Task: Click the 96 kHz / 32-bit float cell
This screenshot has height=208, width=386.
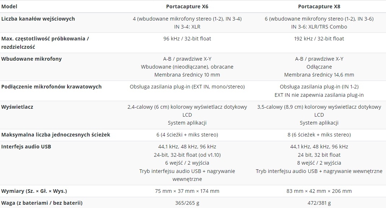Action: (187, 39)
